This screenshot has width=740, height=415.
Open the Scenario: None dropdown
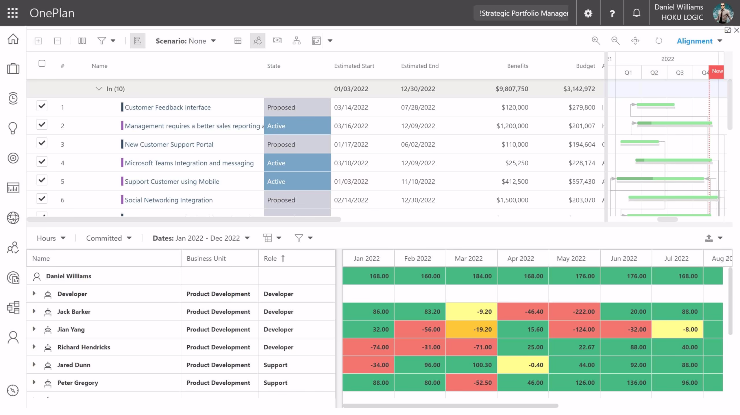(x=186, y=41)
